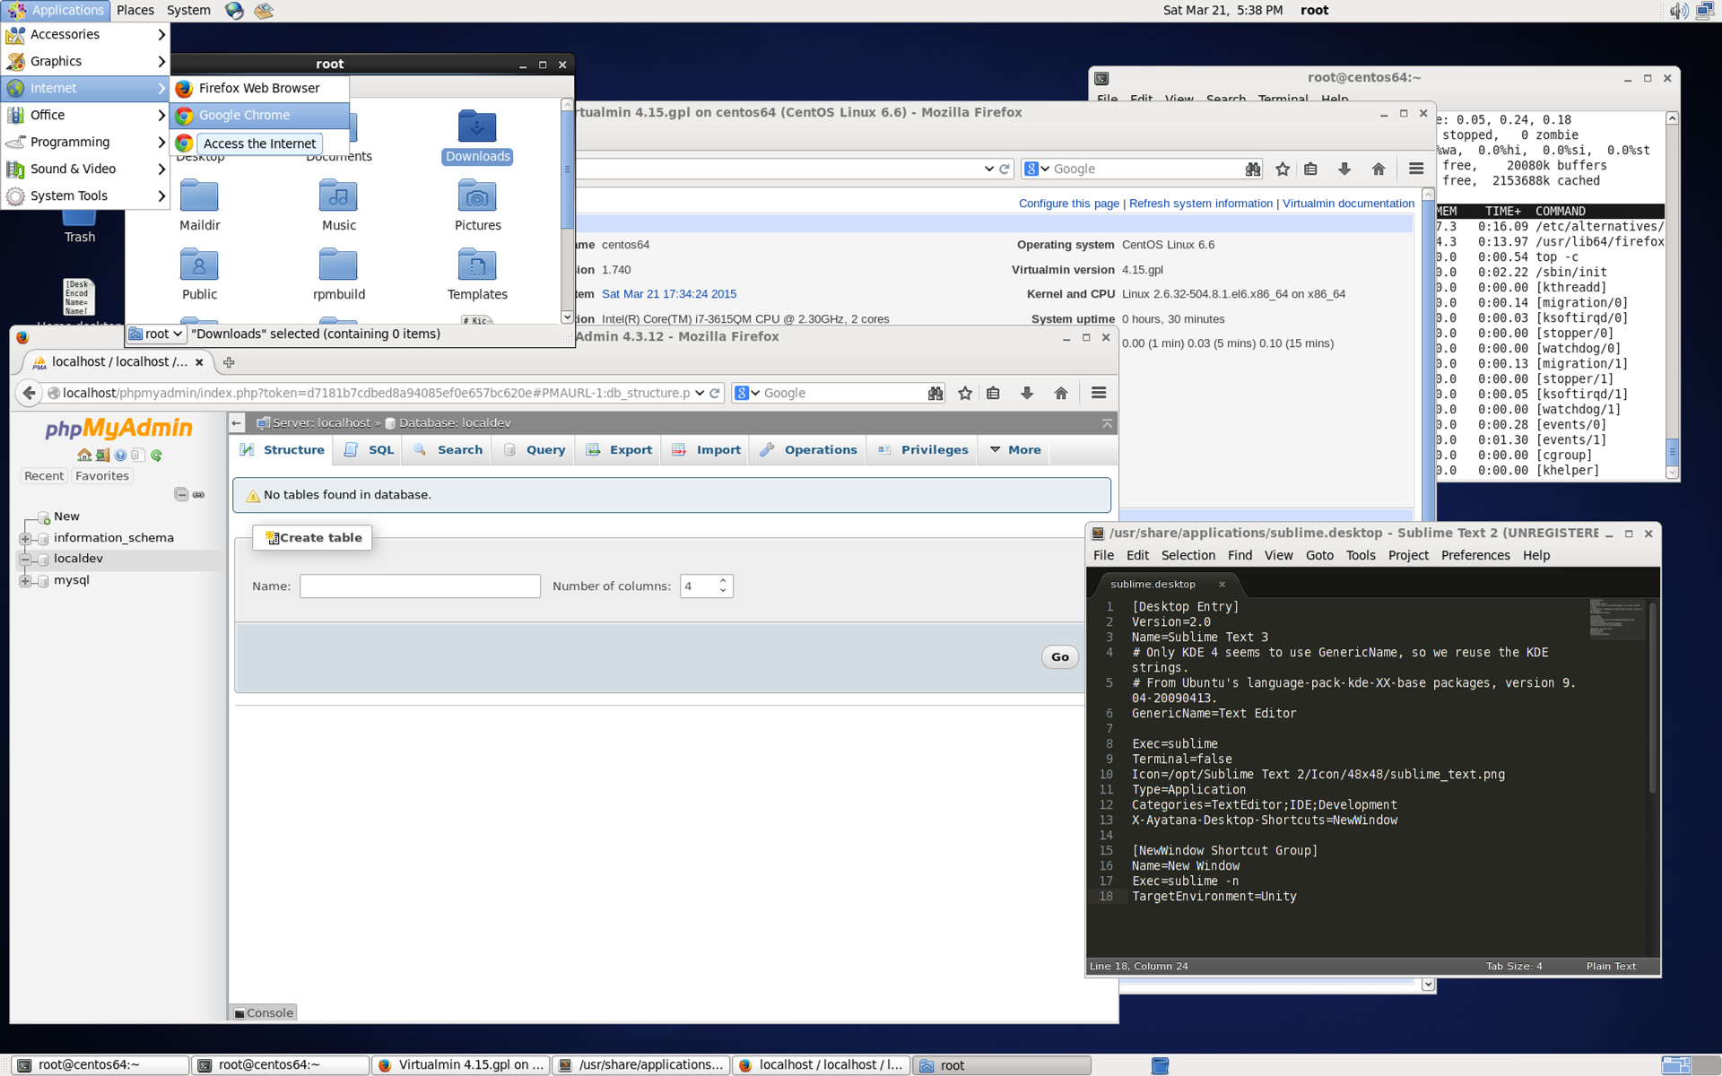This screenshot has height=1076, width=1722.
Task: Click the Plain Text syntax selector in Sublime
Action: click(1611, 967)
